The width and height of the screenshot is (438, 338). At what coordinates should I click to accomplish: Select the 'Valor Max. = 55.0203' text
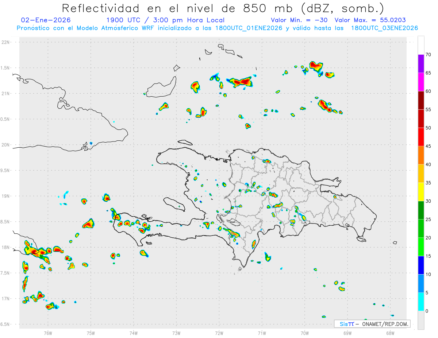(370, 20)
